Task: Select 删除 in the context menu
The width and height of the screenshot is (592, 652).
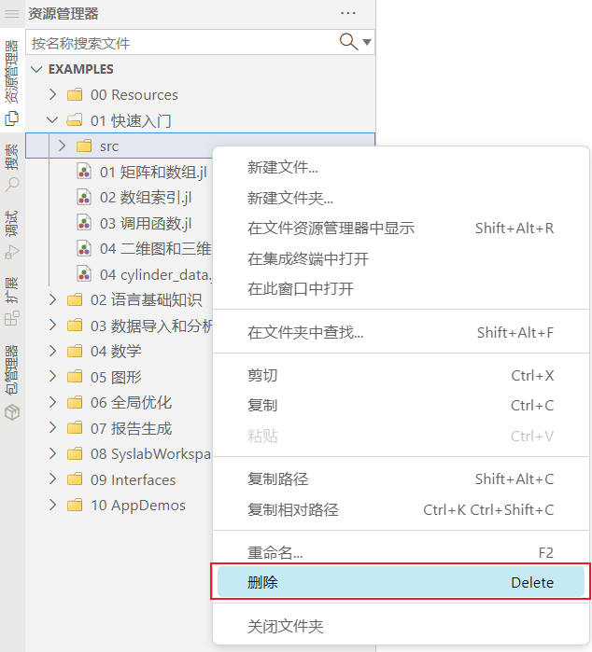Action: 401,582
